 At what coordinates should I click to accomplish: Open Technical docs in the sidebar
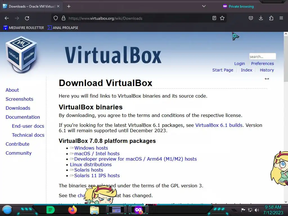click(x=28, y=135)
